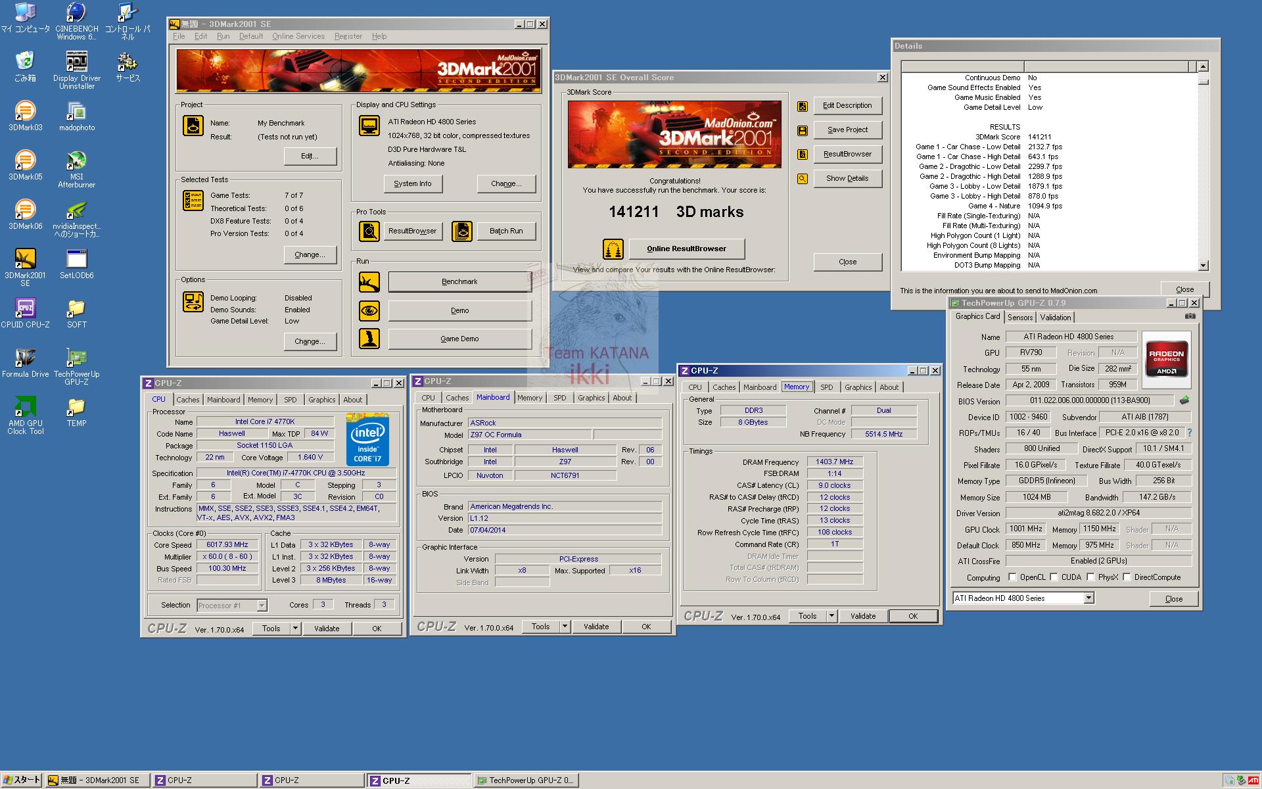Open the Run menu in 3DMark2001
The height and width of the screenshot is (789, 1262).
click(x=223, y=36)
